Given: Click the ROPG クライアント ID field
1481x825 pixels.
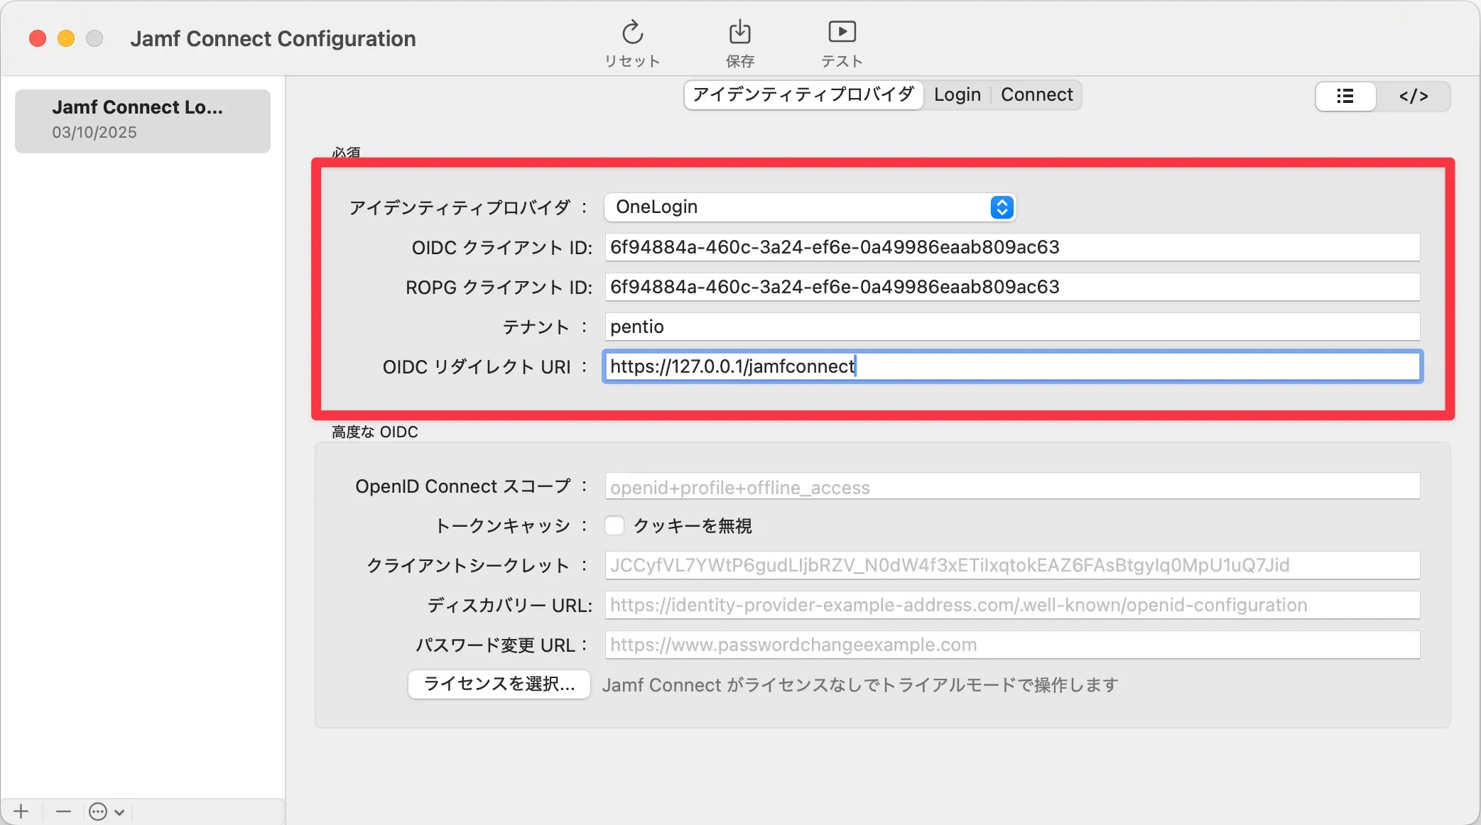Looking at the screenshot, I should tap(1011, 287).
